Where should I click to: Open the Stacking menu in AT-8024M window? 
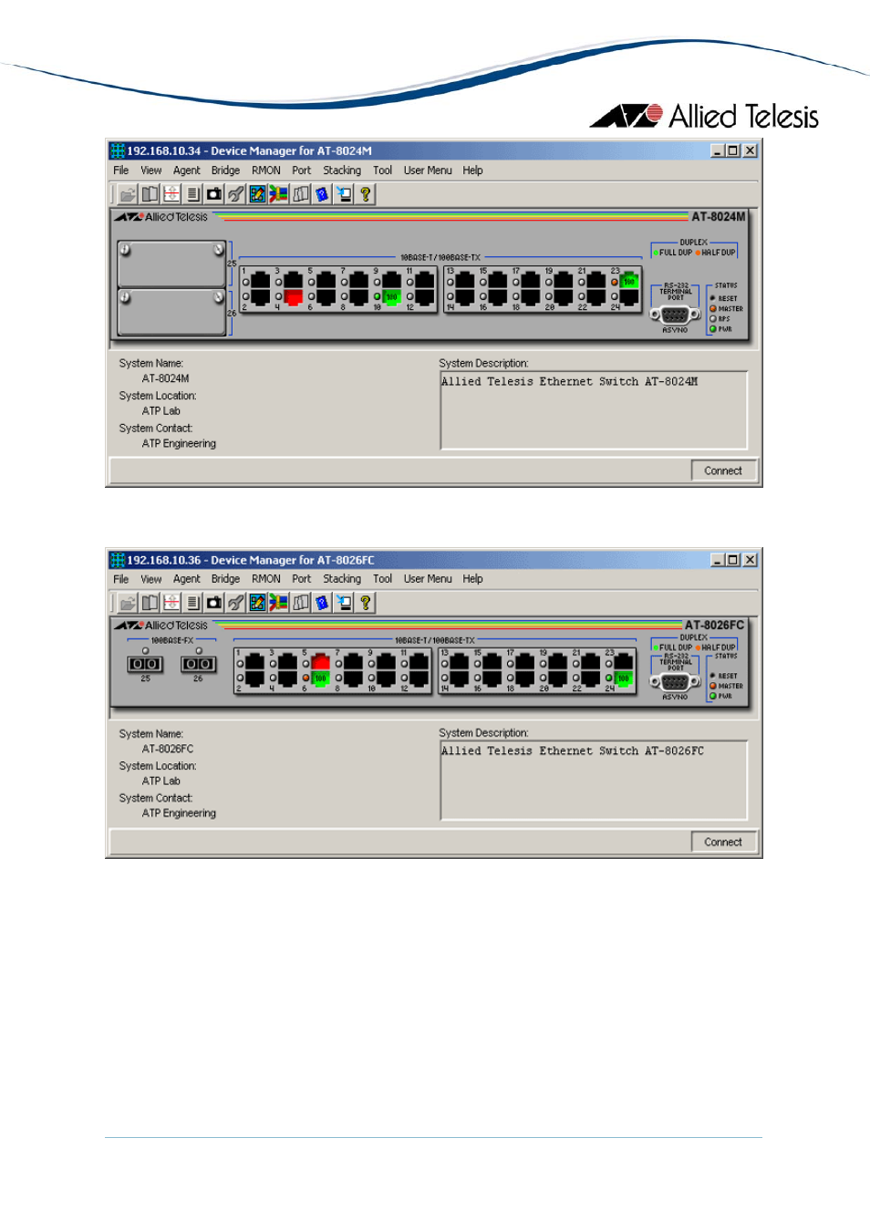click(342, 171)
